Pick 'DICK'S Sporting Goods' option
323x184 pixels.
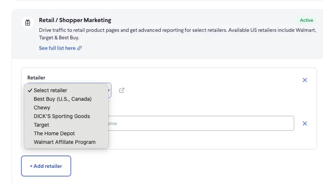click(66, 116)
